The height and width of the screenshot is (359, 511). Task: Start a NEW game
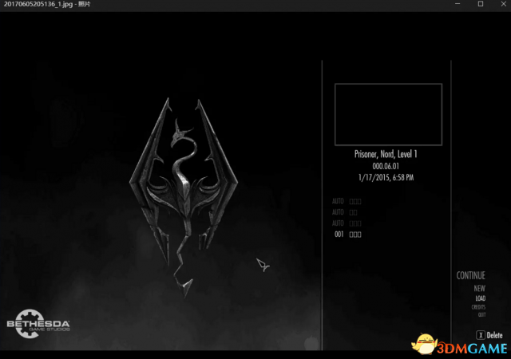click(x=479, y=288)
